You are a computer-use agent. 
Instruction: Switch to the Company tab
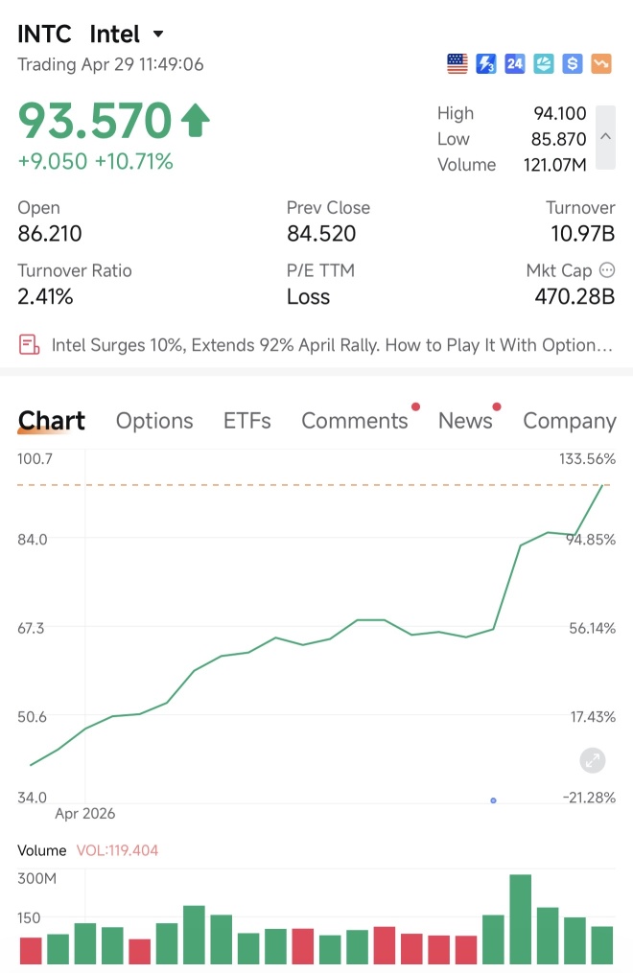click(x=570, y=421)
